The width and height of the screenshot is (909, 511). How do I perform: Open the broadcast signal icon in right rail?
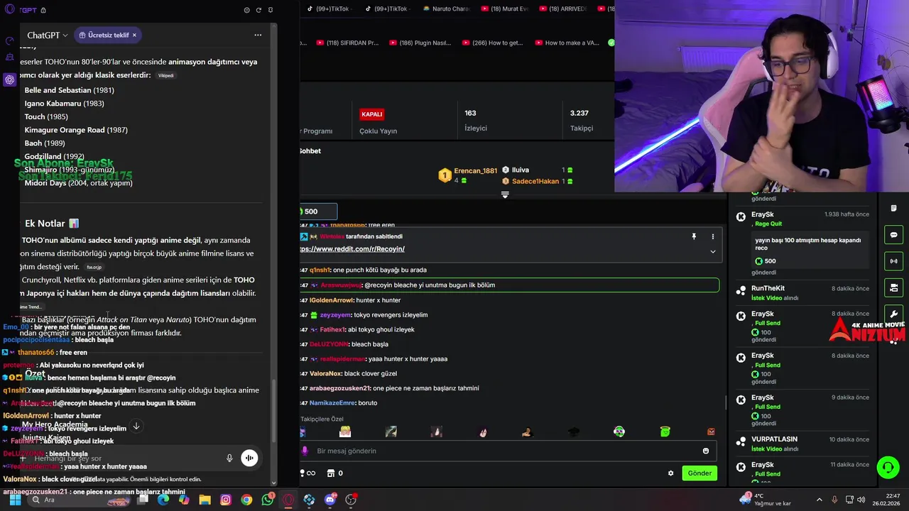tap(893, 261)
